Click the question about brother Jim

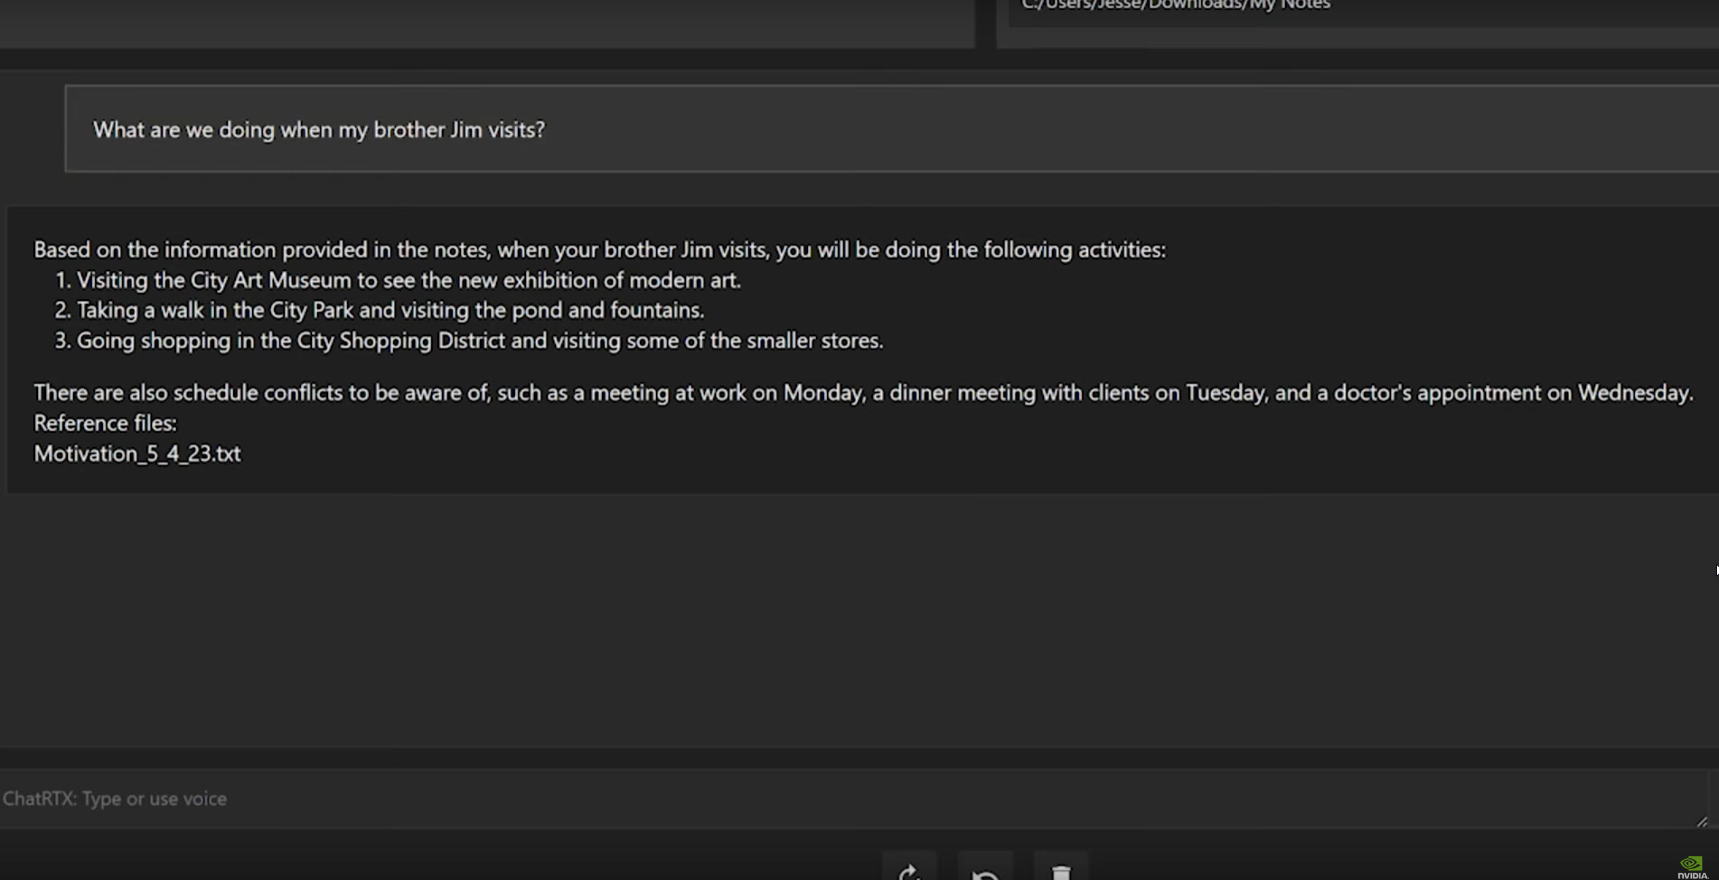[x=319, y=129]
